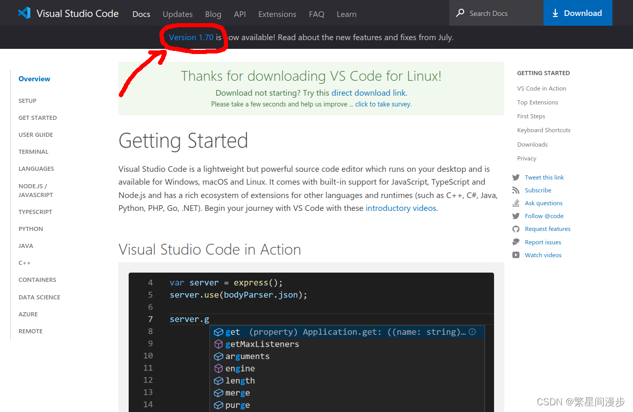Click the click to take survey link
633x412 pixels.
[383, 104]
